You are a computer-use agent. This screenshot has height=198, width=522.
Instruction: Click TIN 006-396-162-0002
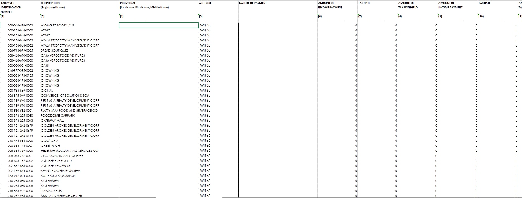pos(20,161)
